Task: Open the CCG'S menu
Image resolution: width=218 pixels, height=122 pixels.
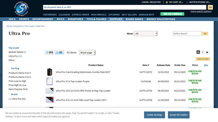Action: pyautogui.click(x=12, y=19)
